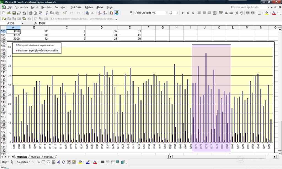Click the Save floppy disk icon
The width and height of the screenshot is (282, 169).
click(x=13, y=13)
